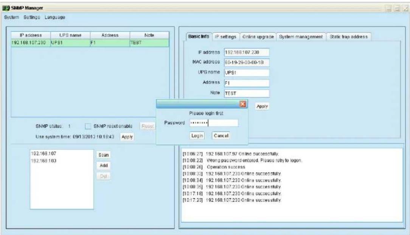Close the login dialog with red X
410x235 pixels.
(x=243, y=104)
